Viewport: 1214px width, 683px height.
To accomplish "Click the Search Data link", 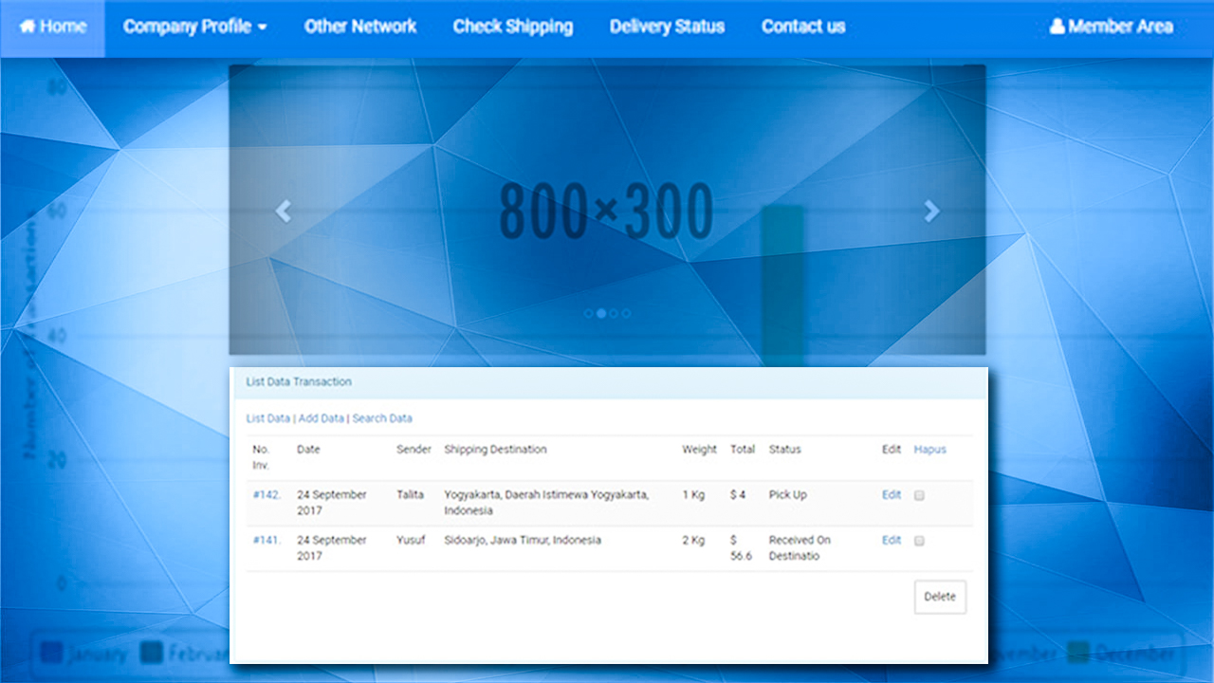I will [382, 418].
